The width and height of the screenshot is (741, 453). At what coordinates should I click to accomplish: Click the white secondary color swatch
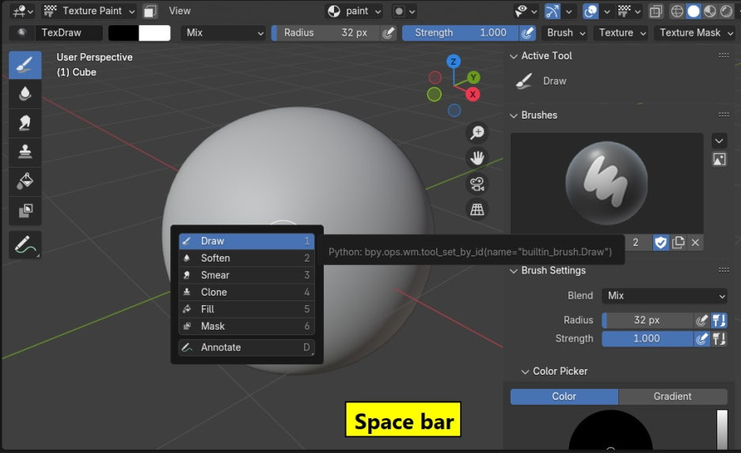coord(154,32)
